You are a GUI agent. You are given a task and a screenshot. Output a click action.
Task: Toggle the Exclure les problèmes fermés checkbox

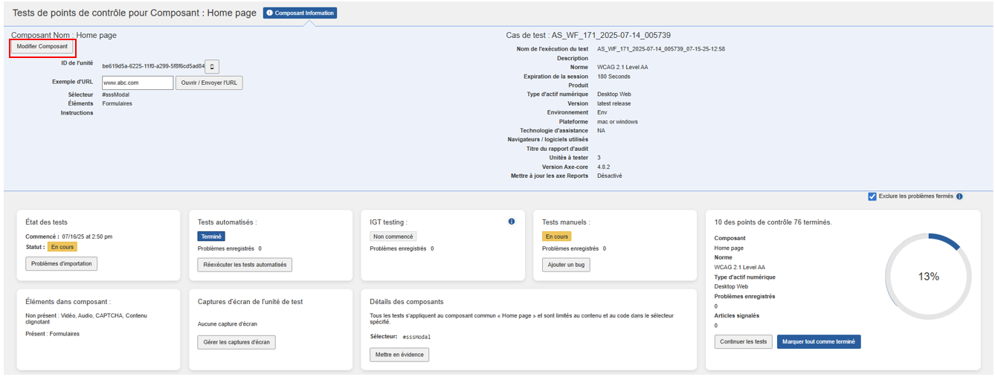872,196
